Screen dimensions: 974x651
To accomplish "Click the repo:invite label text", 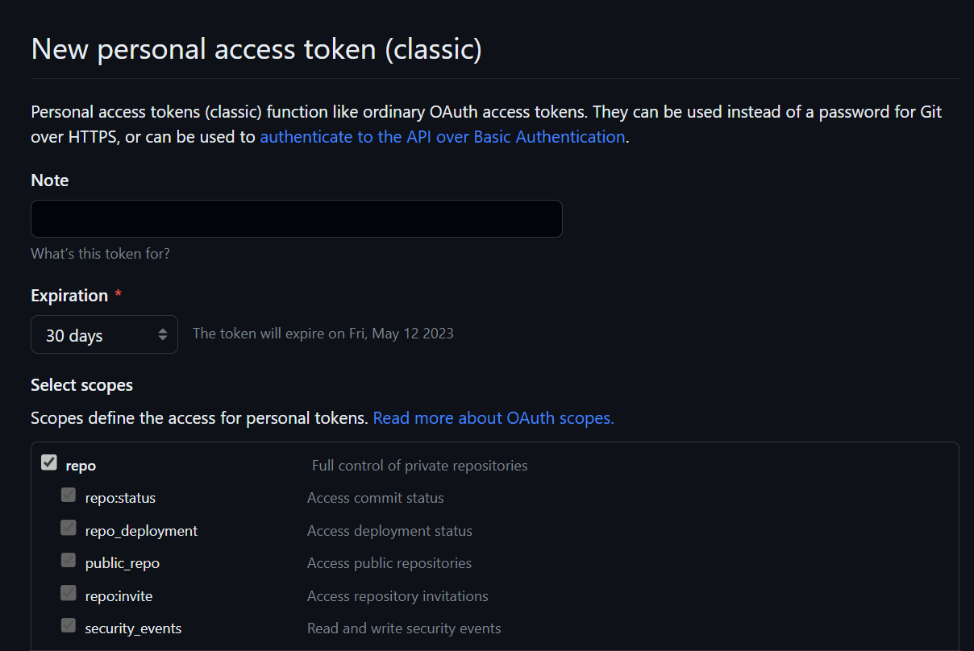I will pos(119,596).
